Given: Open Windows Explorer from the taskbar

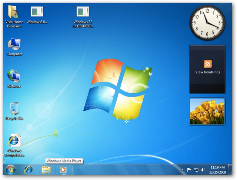Looking at the screenshot, I should pos(46,170).
